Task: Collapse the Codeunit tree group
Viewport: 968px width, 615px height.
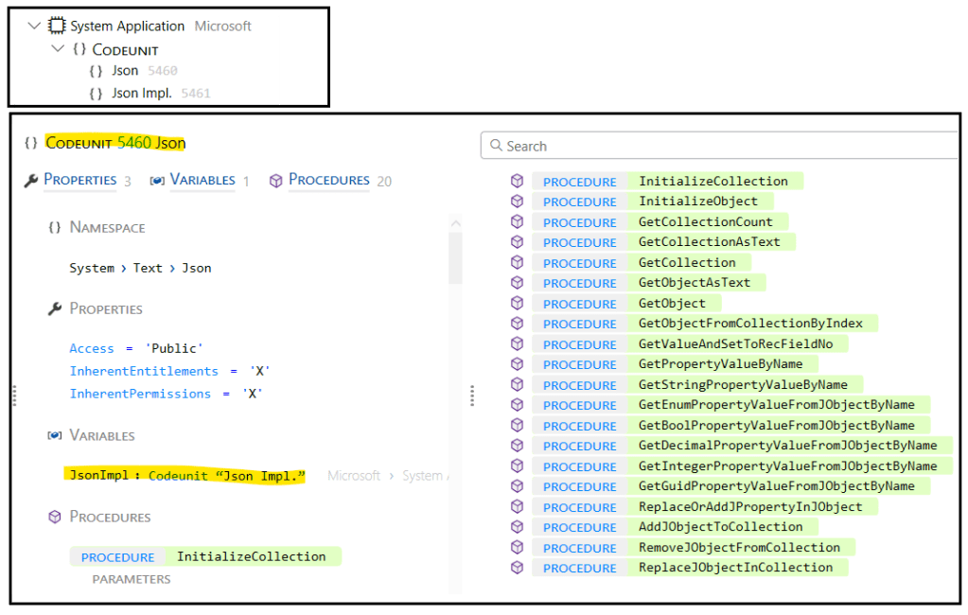Action: coord(59,49)
